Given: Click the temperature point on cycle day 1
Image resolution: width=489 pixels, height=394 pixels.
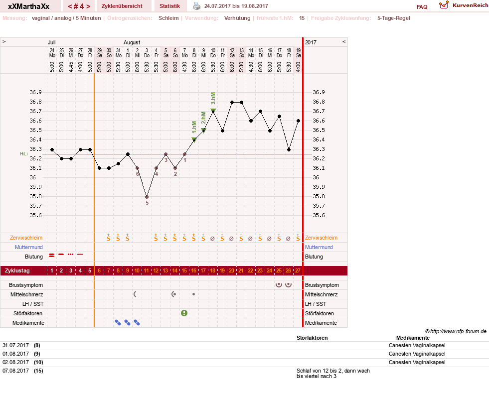Looking at the screenshot, I should point(52,149).
